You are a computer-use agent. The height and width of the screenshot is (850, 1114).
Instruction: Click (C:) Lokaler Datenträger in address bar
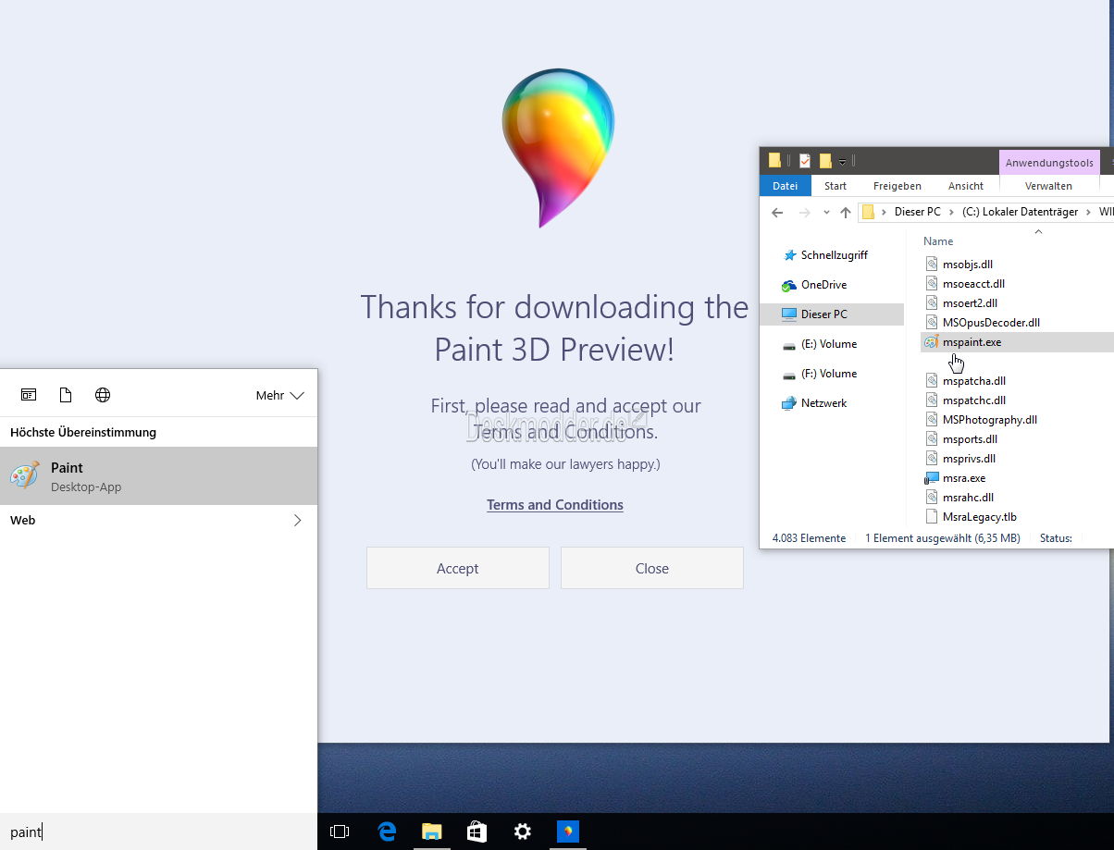click(x=1021, y=212)
